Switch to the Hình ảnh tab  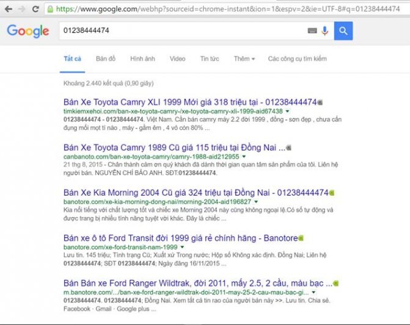[142, 59]
